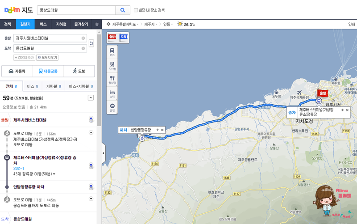Screen dimensions: 357x224
Task: Close the 승차 제주버스터미널 map label
Action: [x=347, y=110]
